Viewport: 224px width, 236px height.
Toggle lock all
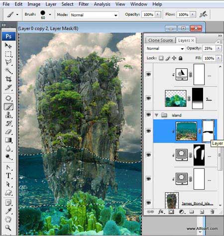pos(181,58)
